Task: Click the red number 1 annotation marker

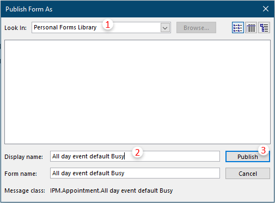Action: pos(108,24)
